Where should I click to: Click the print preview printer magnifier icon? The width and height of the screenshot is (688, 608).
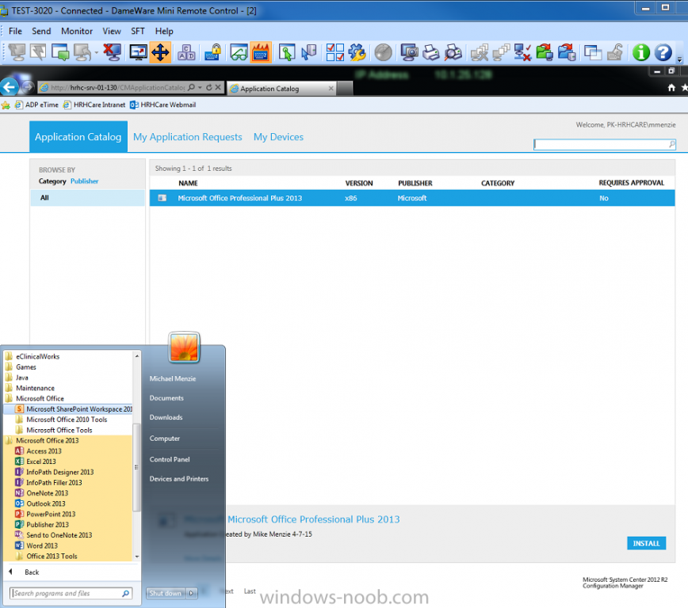pyautogui.click(x=453, y=52)
